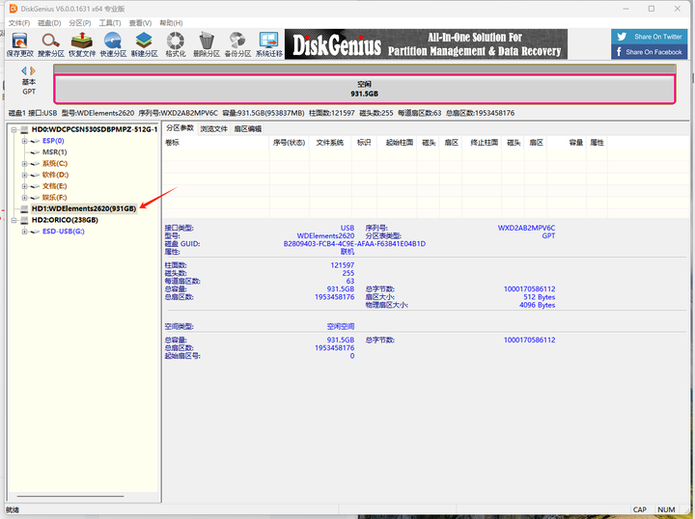Click the NUM indicator in status bar
The height and width of the screenshot is (519, 695).
tap(666, 509)
